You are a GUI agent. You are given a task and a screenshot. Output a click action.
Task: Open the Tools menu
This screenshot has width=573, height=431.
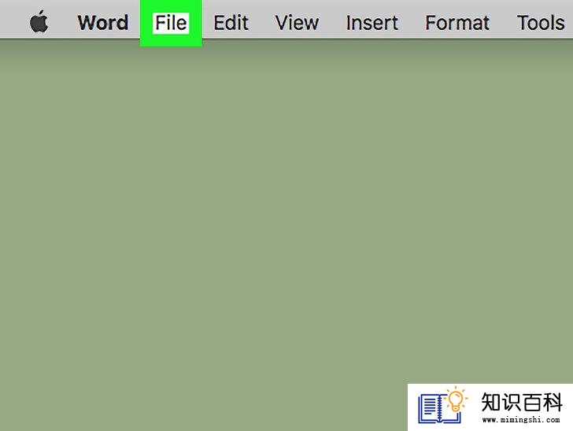tap(541, 23)
